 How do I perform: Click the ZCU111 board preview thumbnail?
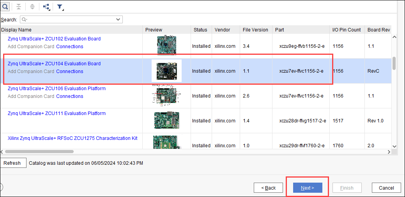click(x=166, y=120)
